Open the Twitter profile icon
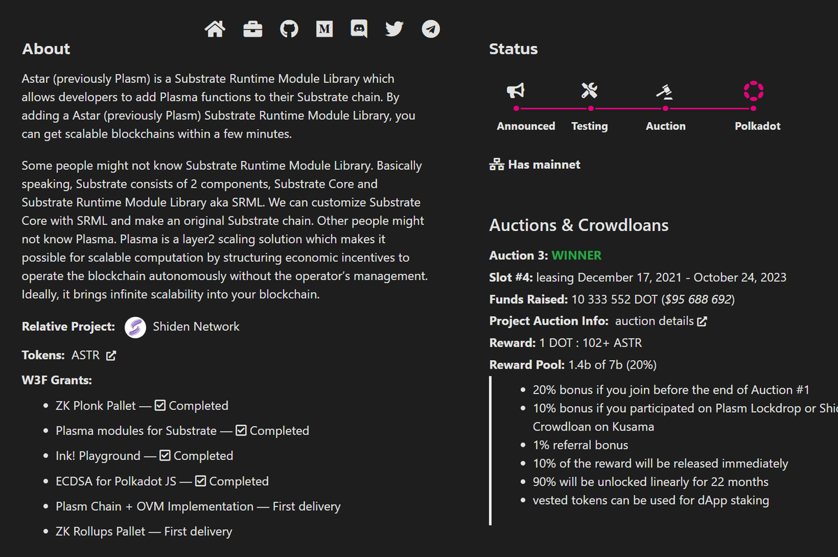The height and width of the screenshot is (557, 838). click(x=395, y=29)
